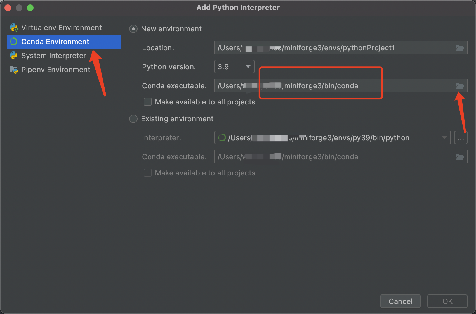Select System Interpreter in sidebar

coord(64,56)
